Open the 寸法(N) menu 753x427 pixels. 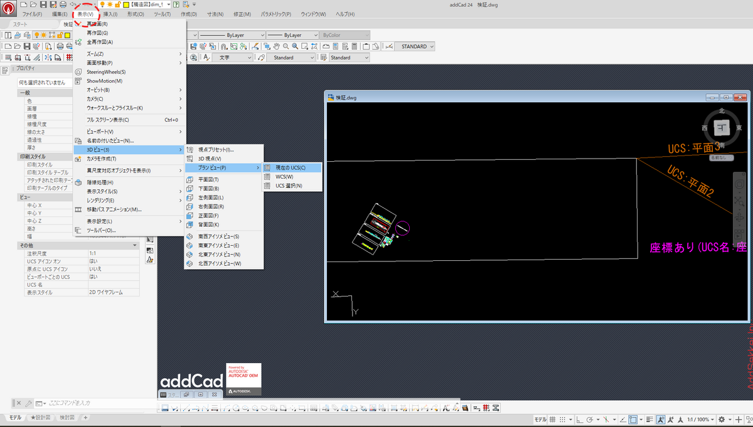point(216,14)
